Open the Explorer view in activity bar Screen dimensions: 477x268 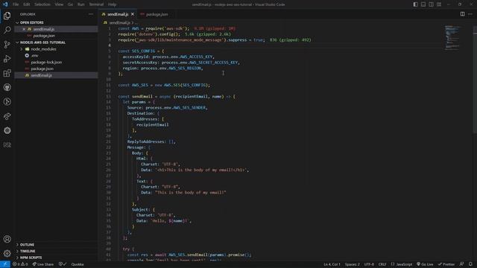[7, 16]
